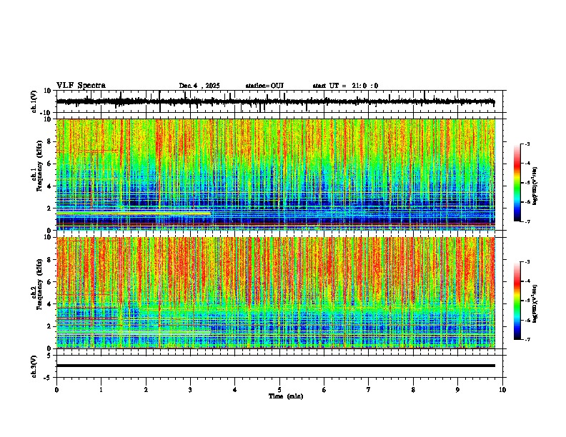Click Time axis tick label "1"
This screenshot has height=437, width=566.
[101, 390]
